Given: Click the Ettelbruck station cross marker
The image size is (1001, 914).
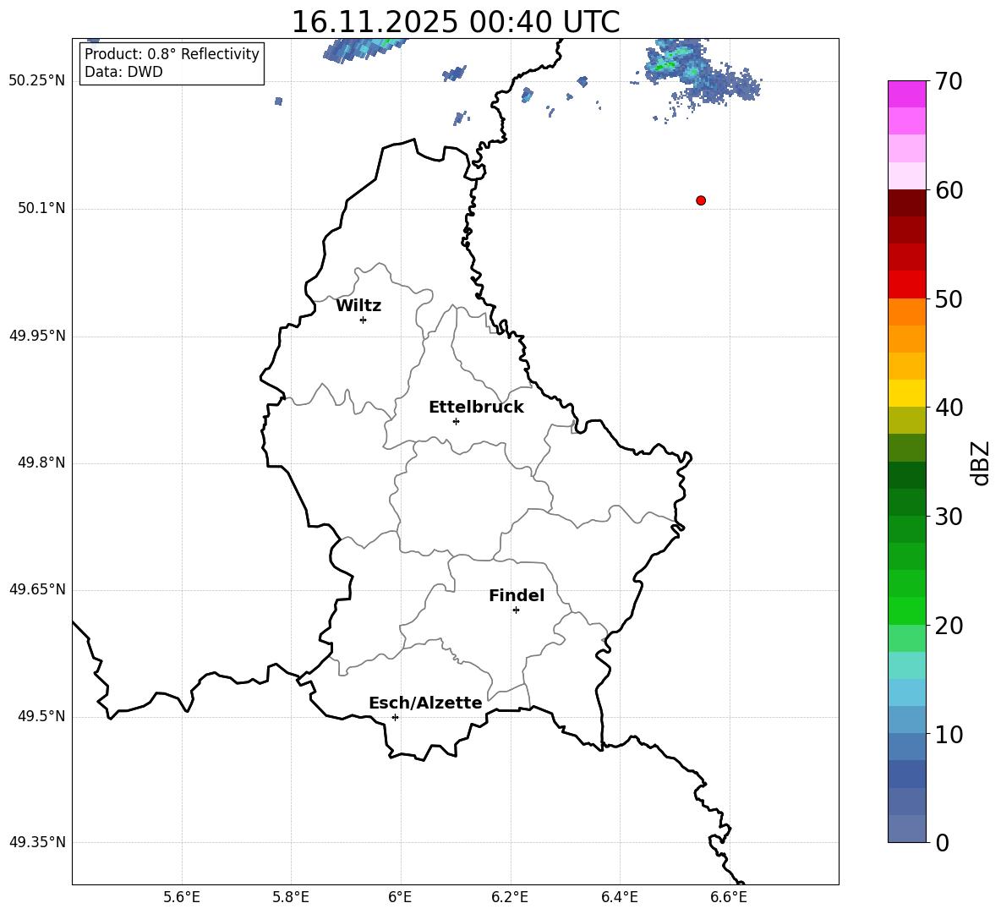Looking at the screenshot, I should click(x=456, y=421).
